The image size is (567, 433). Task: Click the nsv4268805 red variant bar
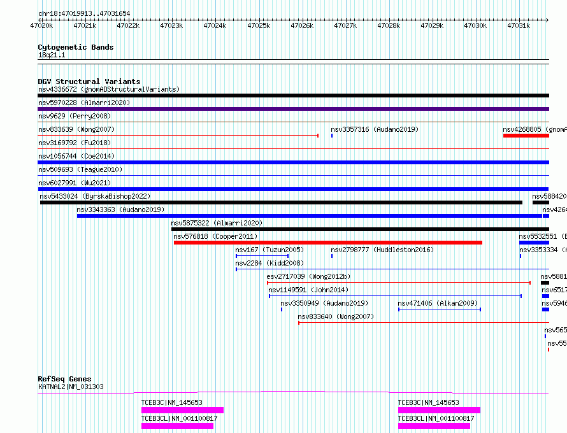click(x=526, y=136)
